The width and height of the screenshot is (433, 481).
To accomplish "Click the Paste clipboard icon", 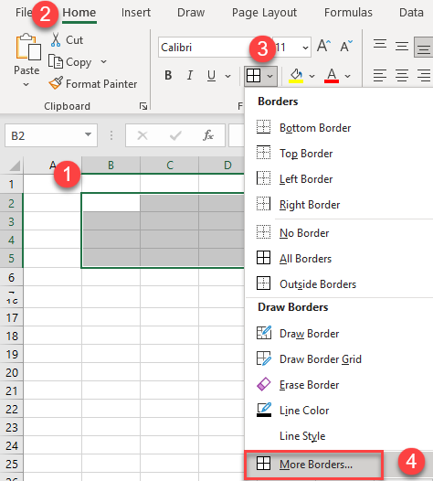I will click(28, 47).
